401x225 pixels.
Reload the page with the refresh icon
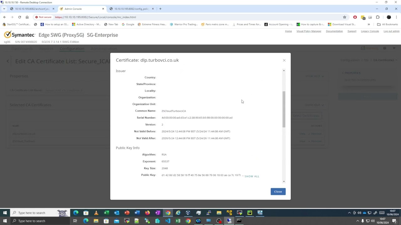coord(19,17)
